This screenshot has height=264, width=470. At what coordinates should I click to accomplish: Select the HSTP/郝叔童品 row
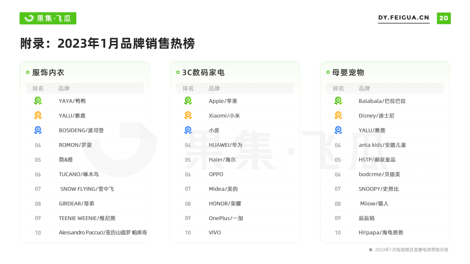pyautogui.click(x=385, y=160)
